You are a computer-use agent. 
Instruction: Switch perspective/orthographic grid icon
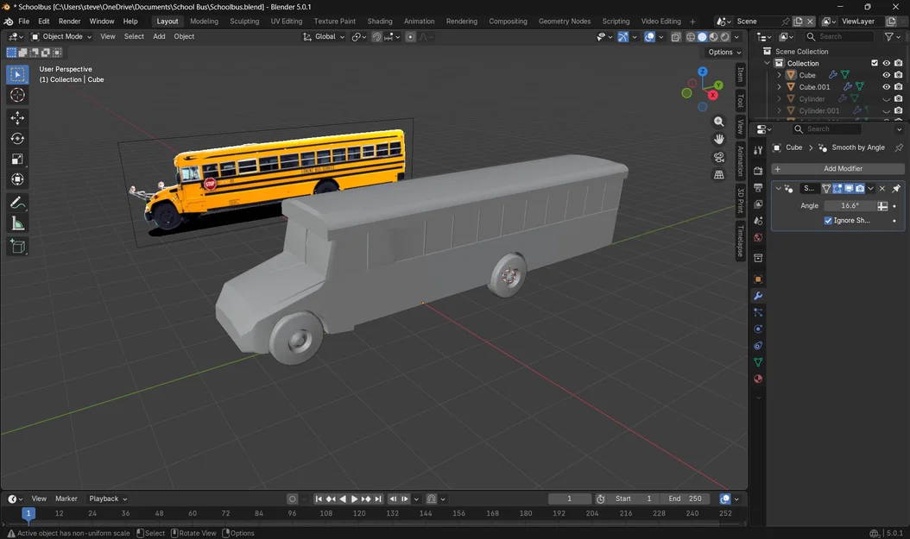719,174
